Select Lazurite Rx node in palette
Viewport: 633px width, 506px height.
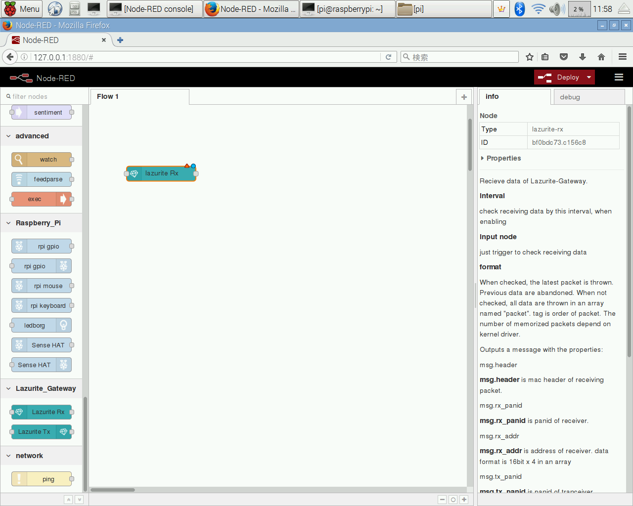pyautogui.click(x=42, y=412)
